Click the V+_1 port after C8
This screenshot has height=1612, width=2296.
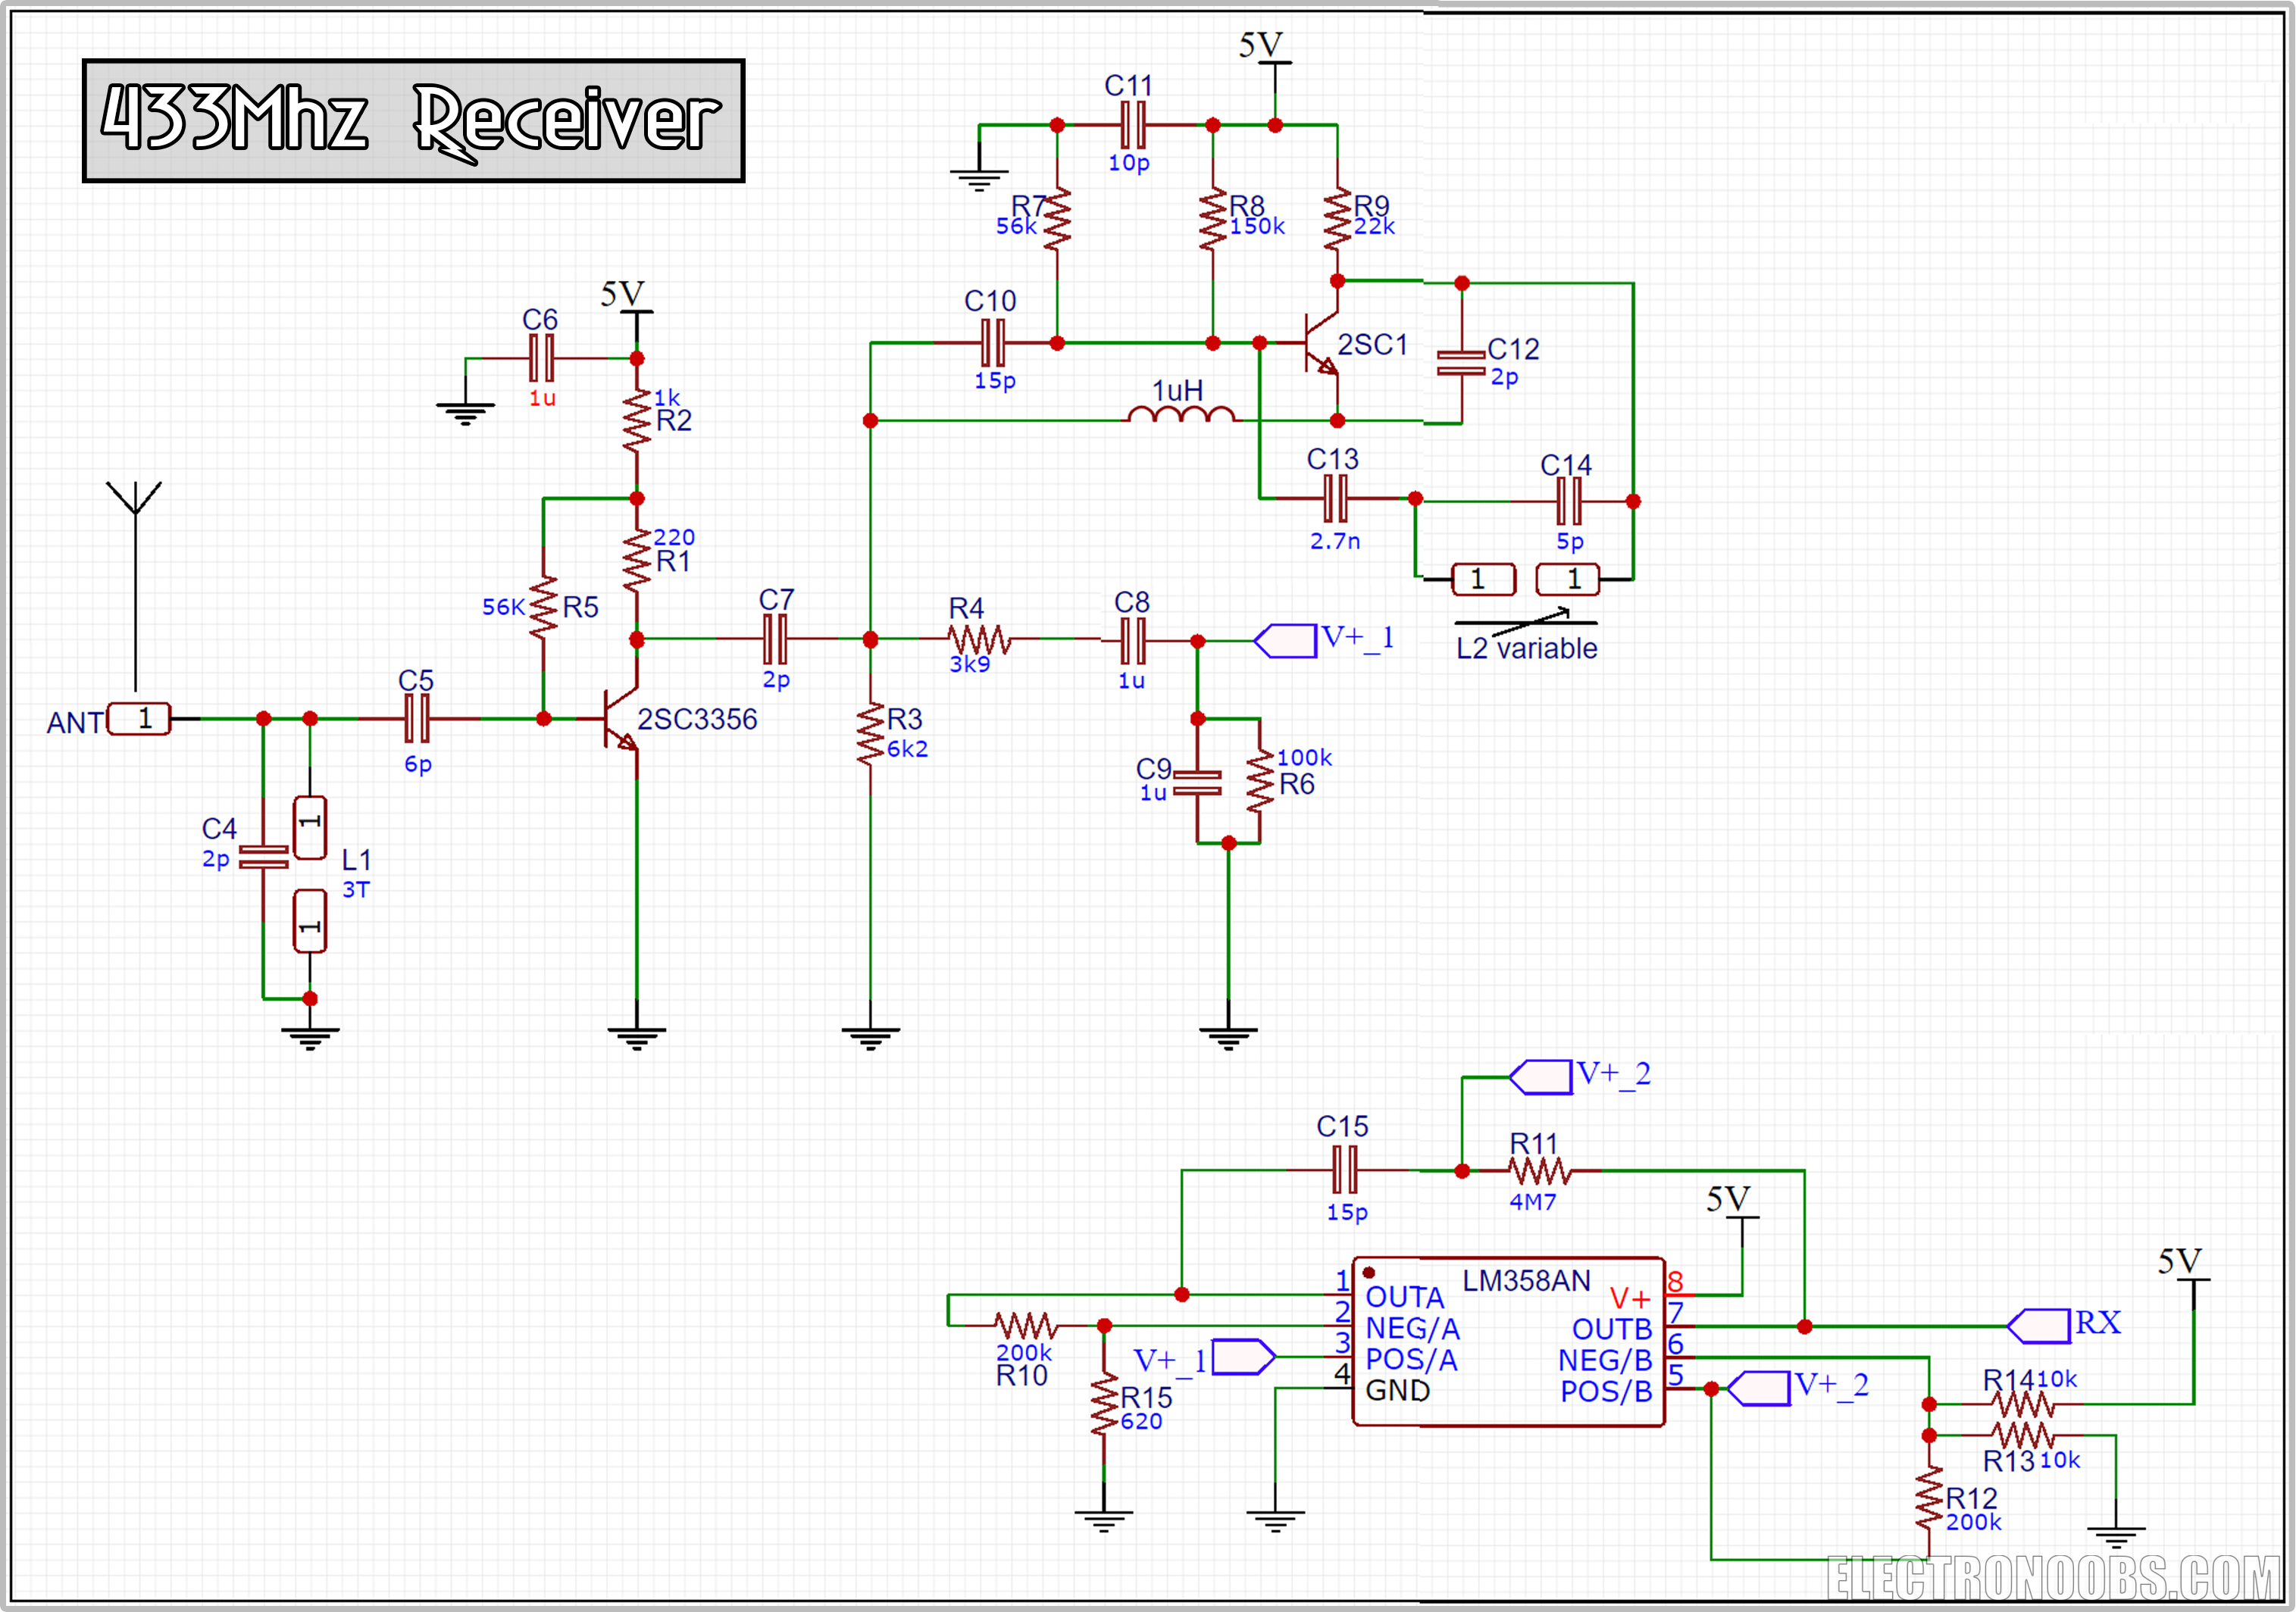[1286, 641]
